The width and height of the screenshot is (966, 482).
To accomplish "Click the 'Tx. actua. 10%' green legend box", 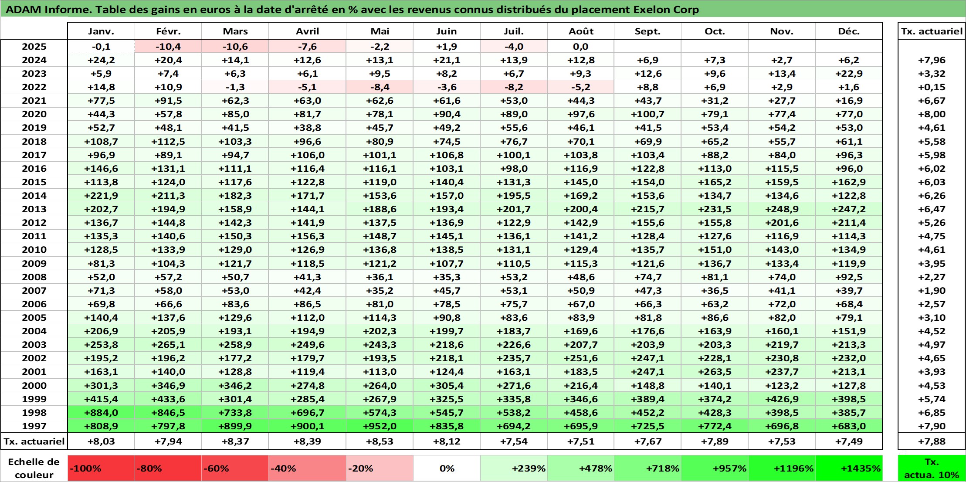I will click(x=932, y=468).
